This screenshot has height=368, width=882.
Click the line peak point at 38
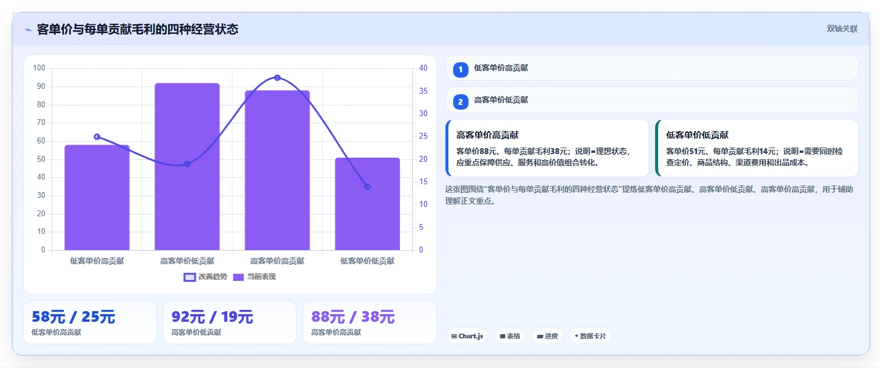[277, 78]
